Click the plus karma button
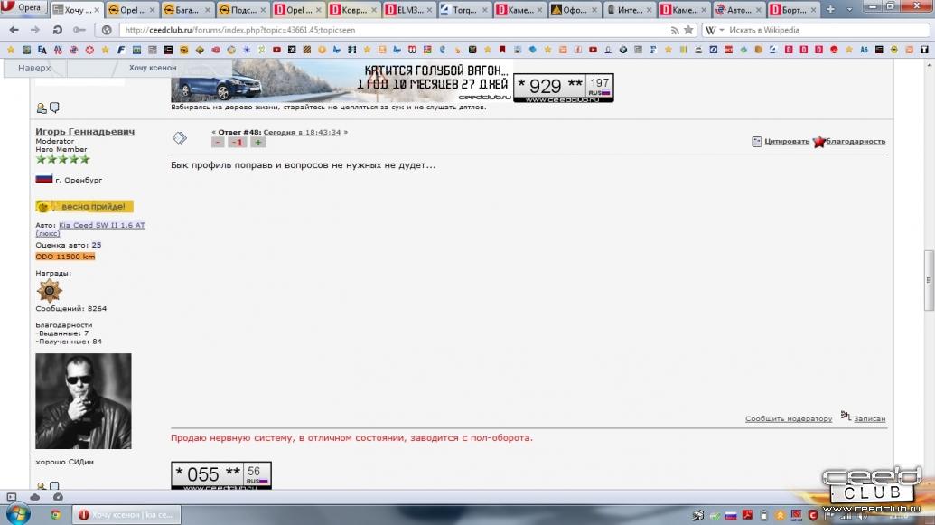 click(x=257, y=143)
